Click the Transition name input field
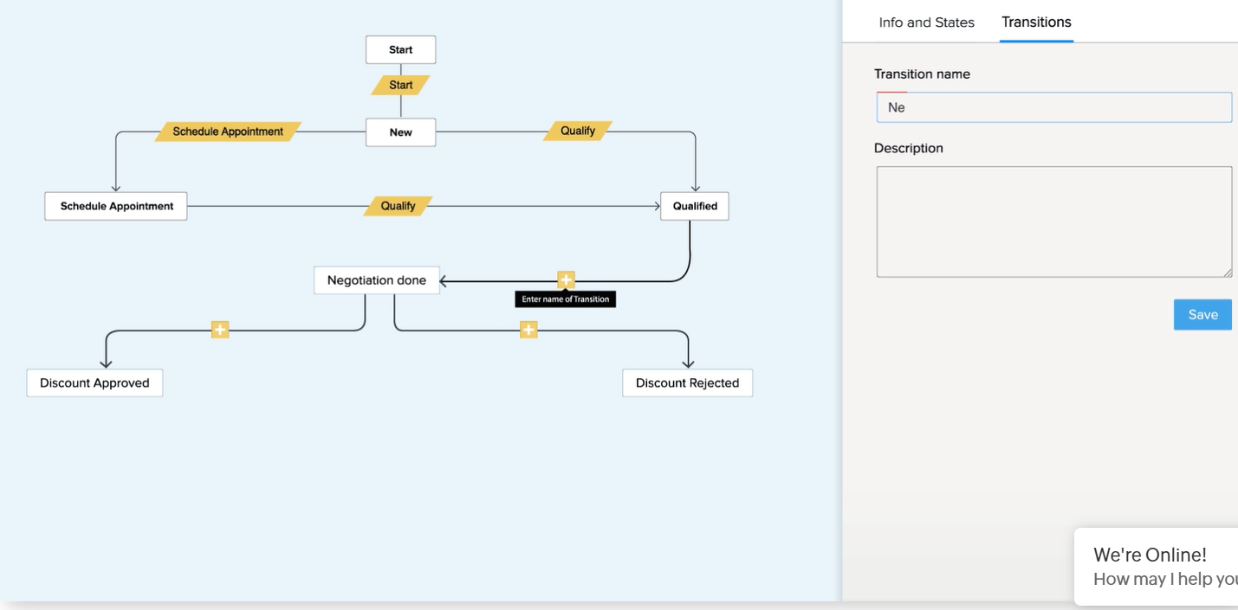The height and width of the screenshot is (610, 1238). click(x=1053, y=107)
